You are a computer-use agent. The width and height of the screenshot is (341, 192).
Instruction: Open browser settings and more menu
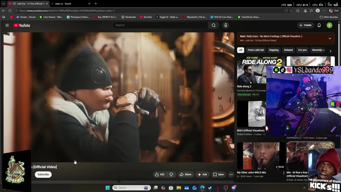324,11
